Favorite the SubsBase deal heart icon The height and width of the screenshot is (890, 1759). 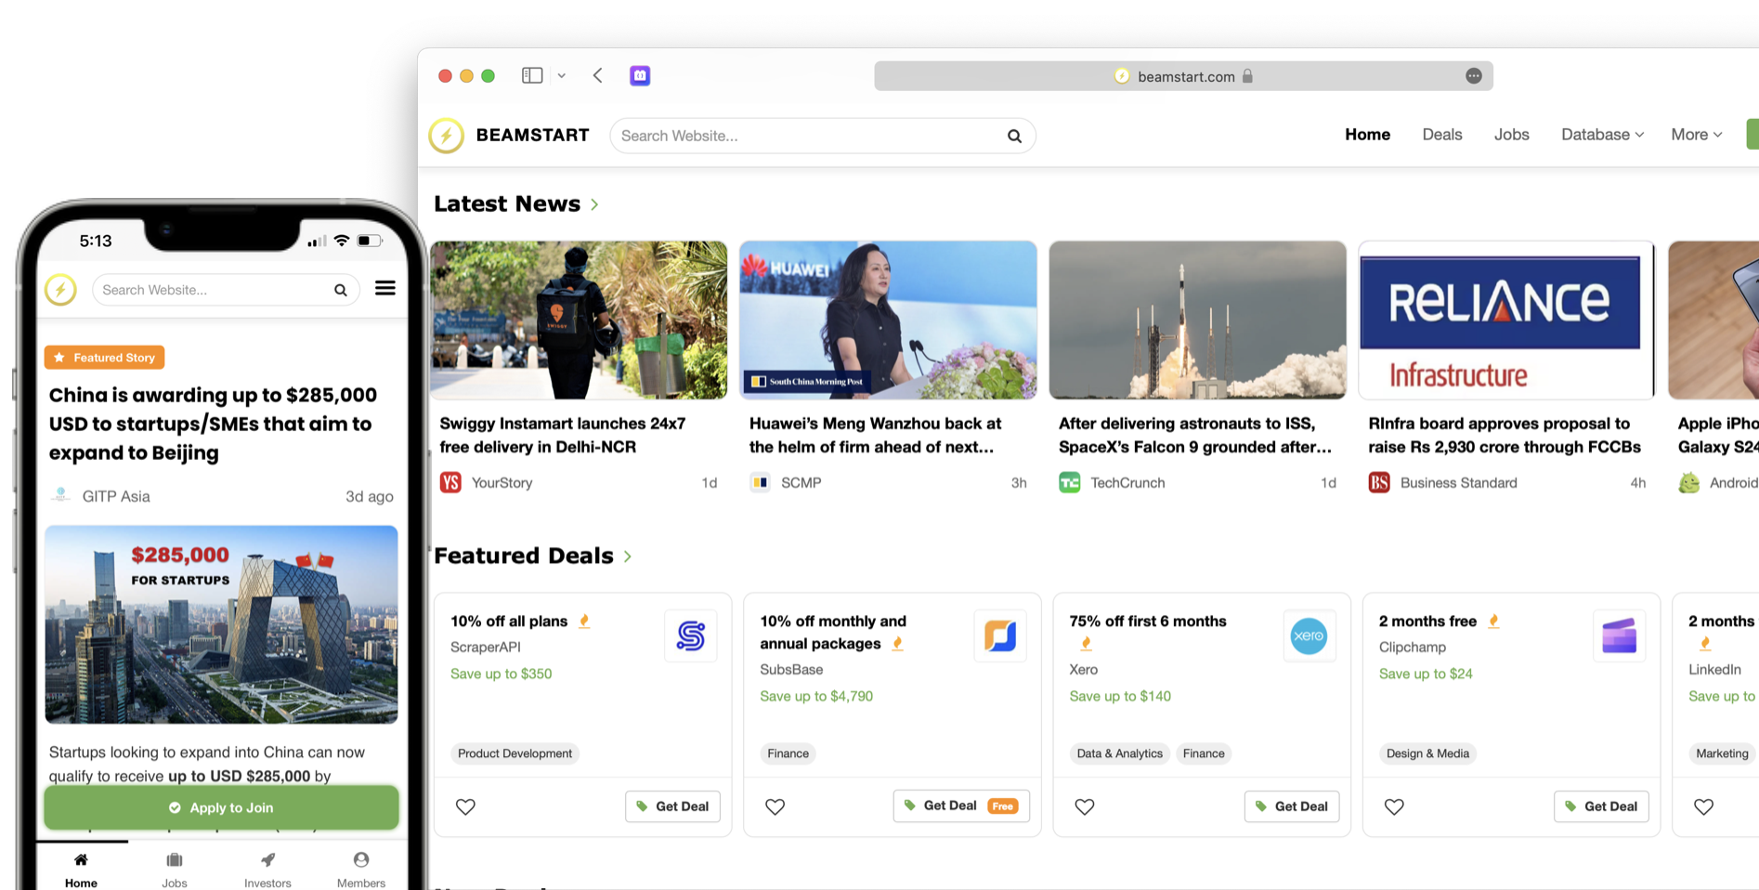pyautogui.click(x=775, y=806)
